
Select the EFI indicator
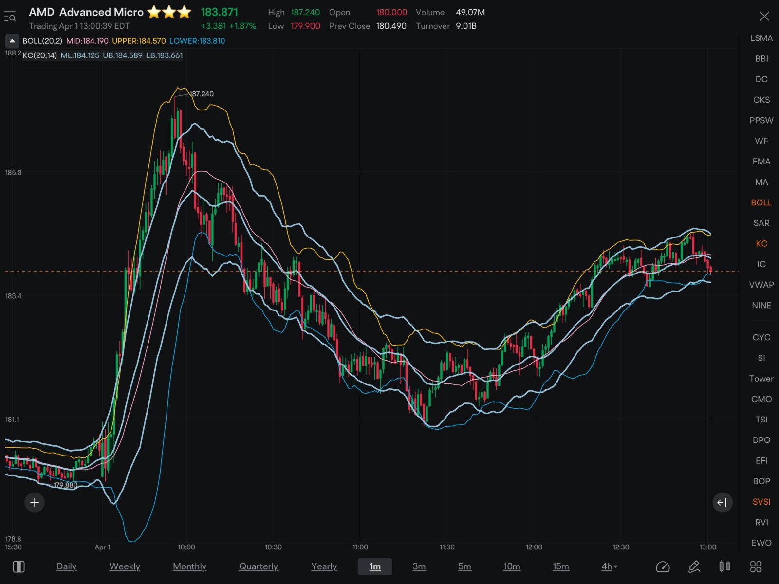tap(761, 460)
